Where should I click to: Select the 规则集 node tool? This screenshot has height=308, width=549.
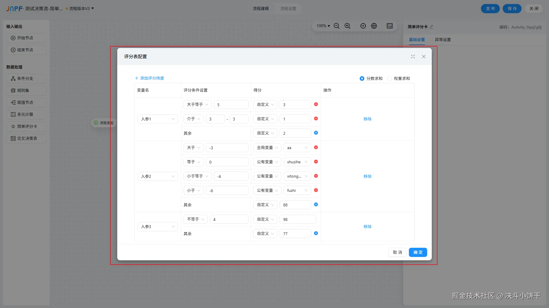click(26, 90)
